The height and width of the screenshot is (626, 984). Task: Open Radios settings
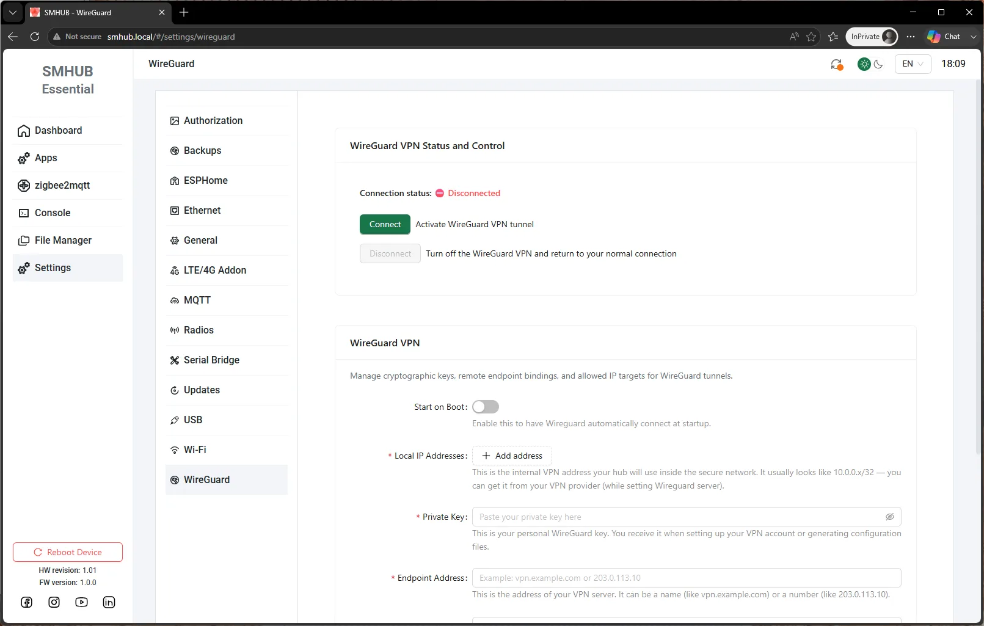click(227, 330)
